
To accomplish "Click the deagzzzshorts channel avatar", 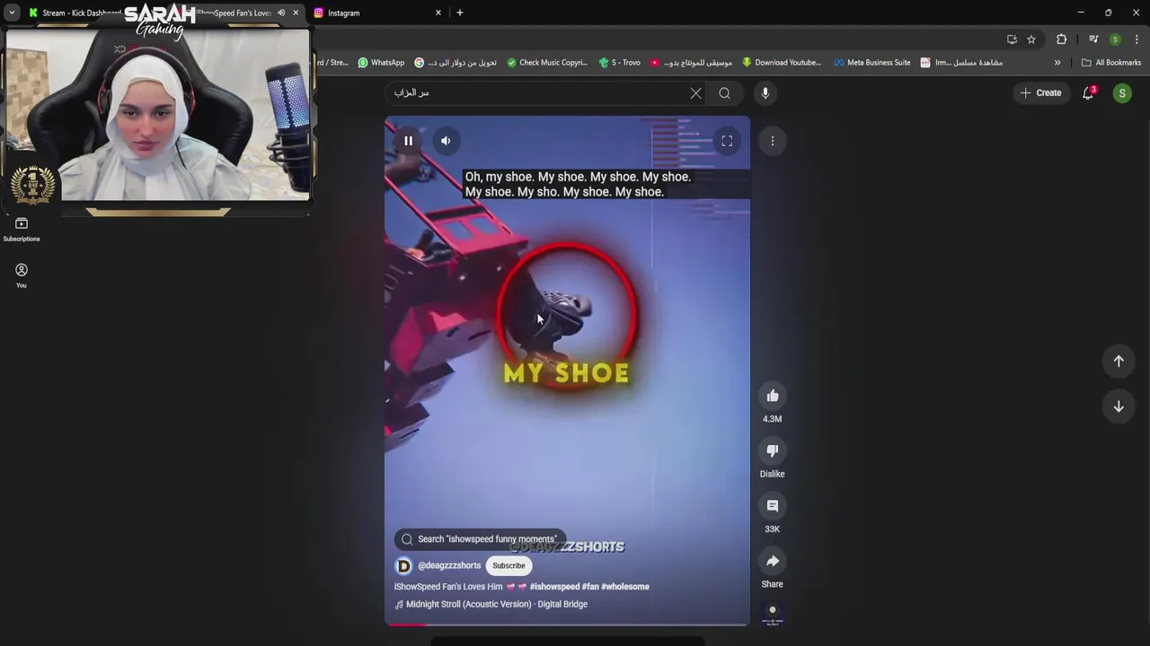I will click(x=403, y=565).
